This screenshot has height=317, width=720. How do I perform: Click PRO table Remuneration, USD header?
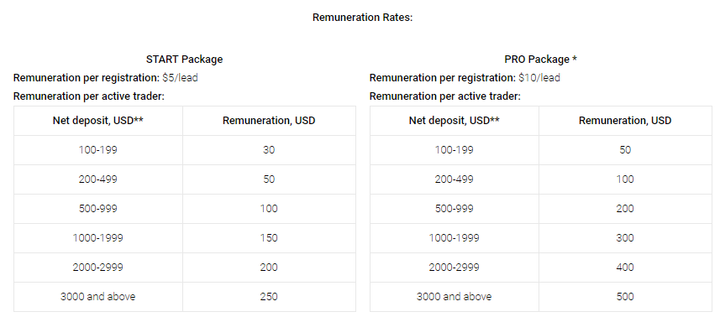click(625, 121)
